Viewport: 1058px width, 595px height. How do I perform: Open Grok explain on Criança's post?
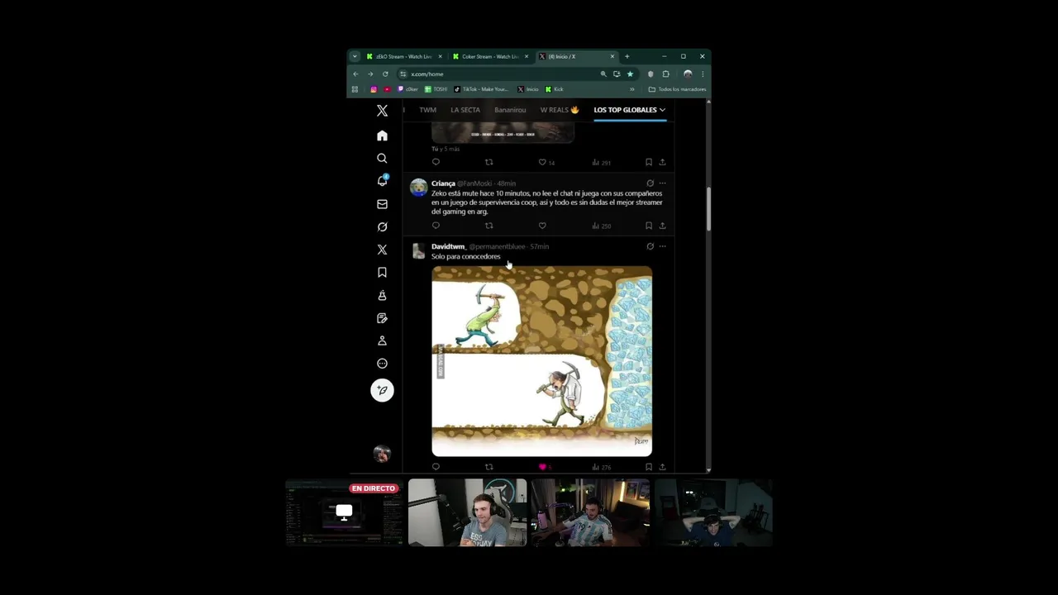tap(650, 183)
